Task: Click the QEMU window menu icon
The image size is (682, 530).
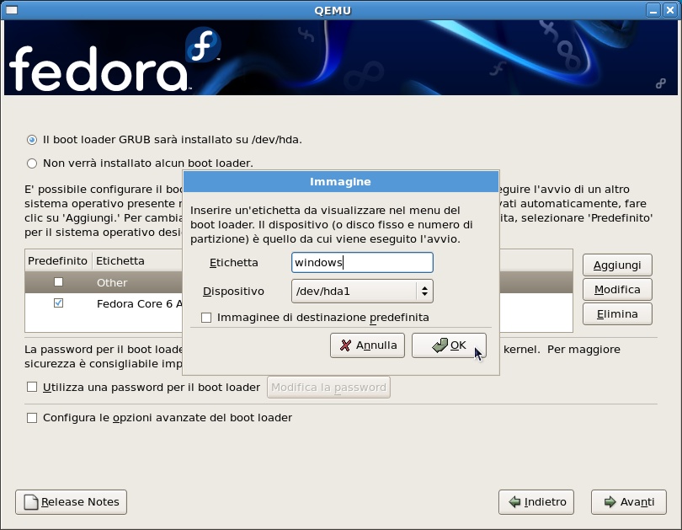Action: [12, 9]
